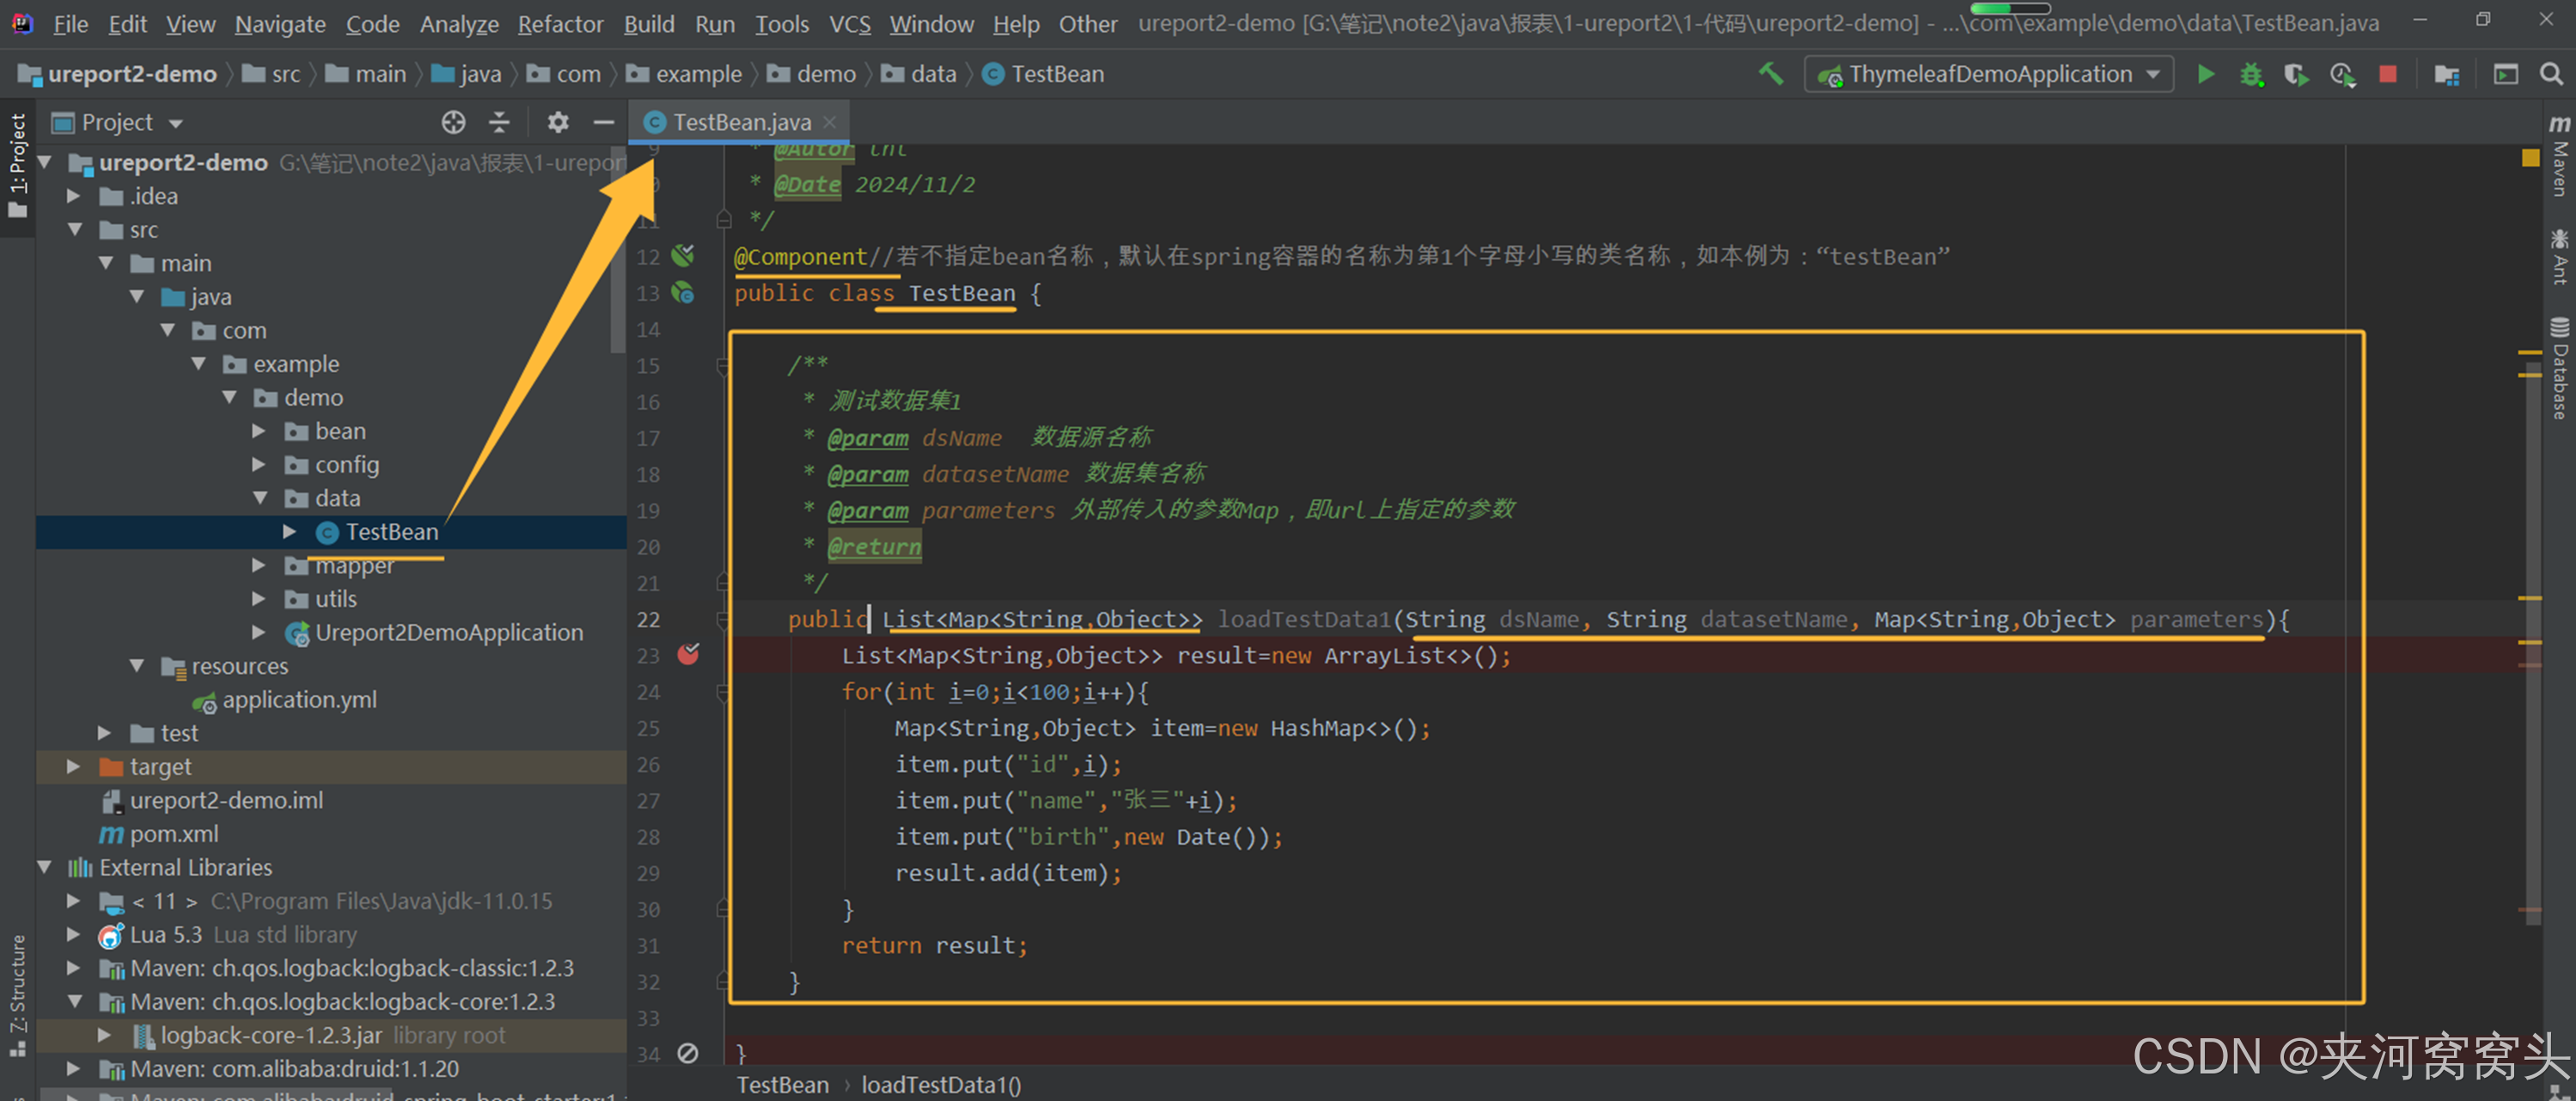Toggle code fold marker at line 24
Screen dimensions: 2576x1101
(x=723, y=692)
